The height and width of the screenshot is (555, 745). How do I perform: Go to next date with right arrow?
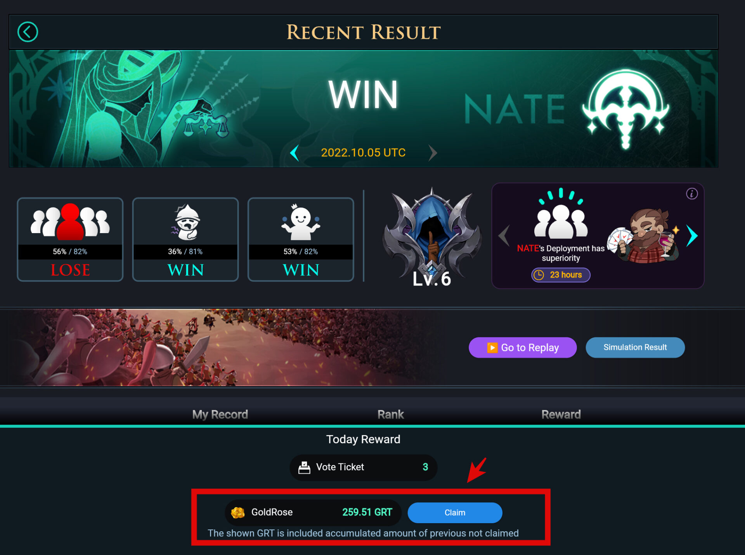pyautogui.click(x=433, y=153)
